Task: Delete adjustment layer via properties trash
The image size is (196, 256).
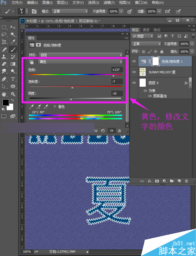Action: (x=120, y=131)
